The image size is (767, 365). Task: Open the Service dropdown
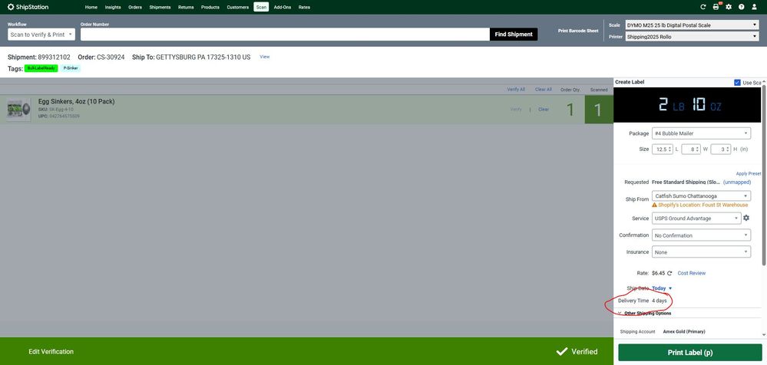(696, 219)
